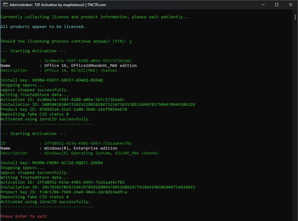Viewport: 298px width, 221px height.
Task: Click the 'Press Enter to exit' prompt
Action: click(x=24, y=216)
